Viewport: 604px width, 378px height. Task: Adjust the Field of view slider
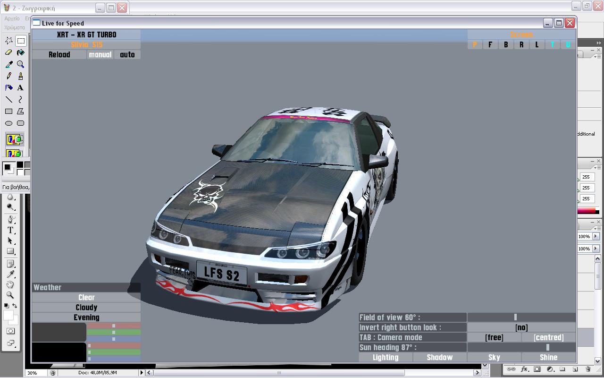[521, 318]
